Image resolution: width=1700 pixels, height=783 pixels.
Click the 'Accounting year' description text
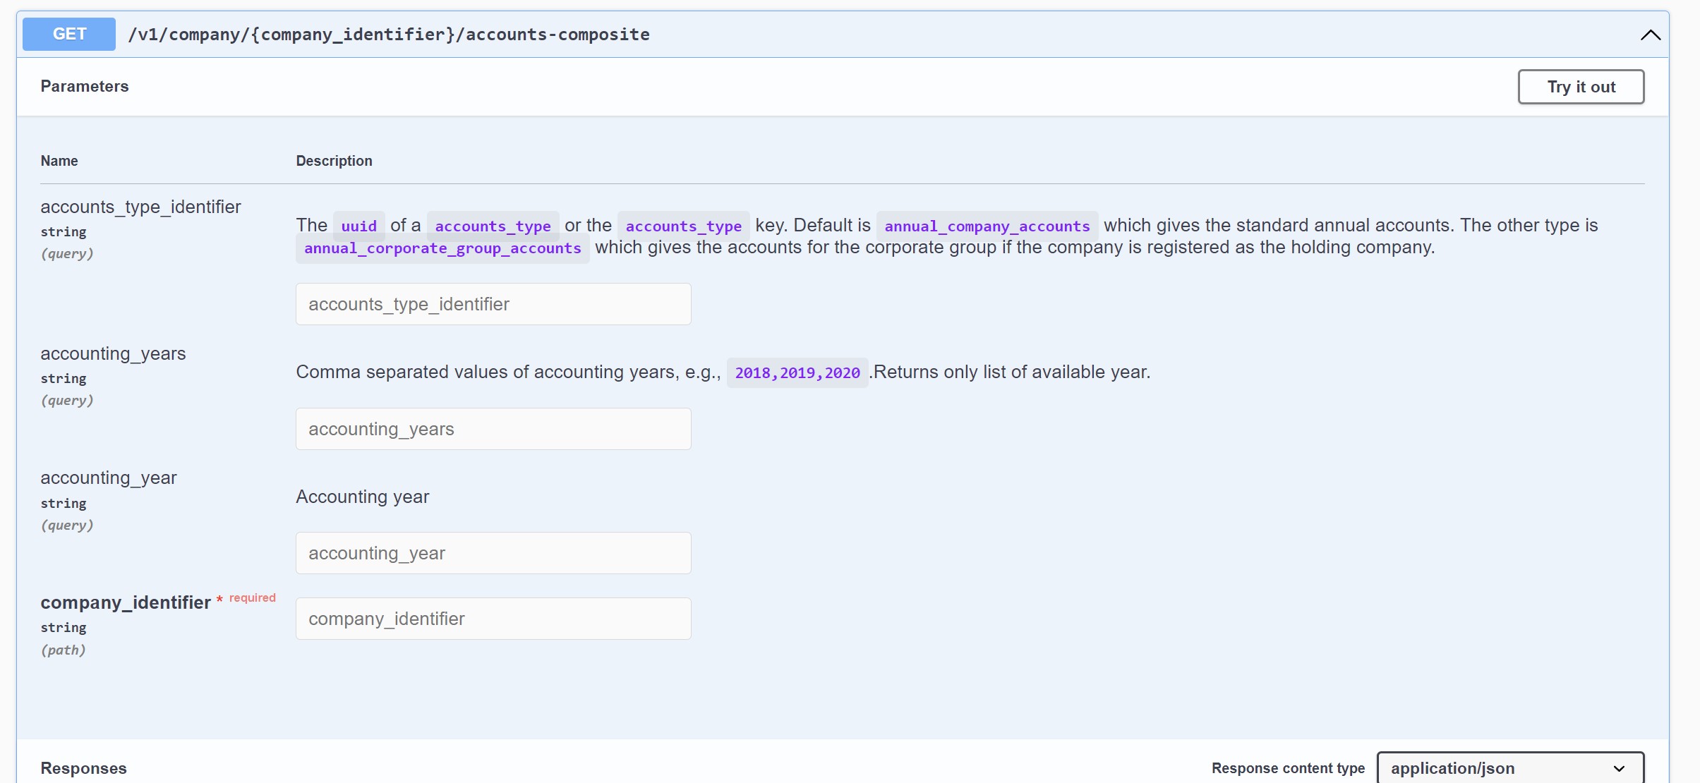pos(363,497)
